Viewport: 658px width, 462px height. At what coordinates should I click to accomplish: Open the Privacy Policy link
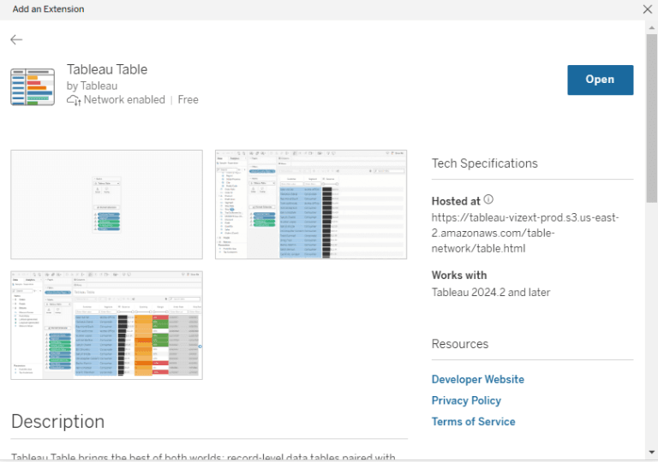[466, 400]
